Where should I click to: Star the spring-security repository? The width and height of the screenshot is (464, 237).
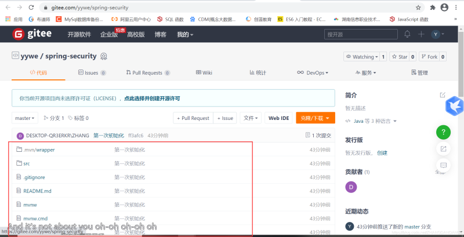coord(399,57)
